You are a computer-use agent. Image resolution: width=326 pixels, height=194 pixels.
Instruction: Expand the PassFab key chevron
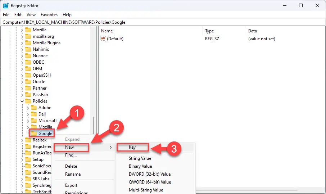click(x=22, y=95)
